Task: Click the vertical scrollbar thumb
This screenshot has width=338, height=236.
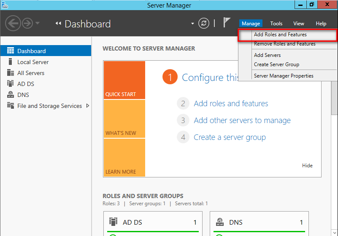Action: point(335,98)
